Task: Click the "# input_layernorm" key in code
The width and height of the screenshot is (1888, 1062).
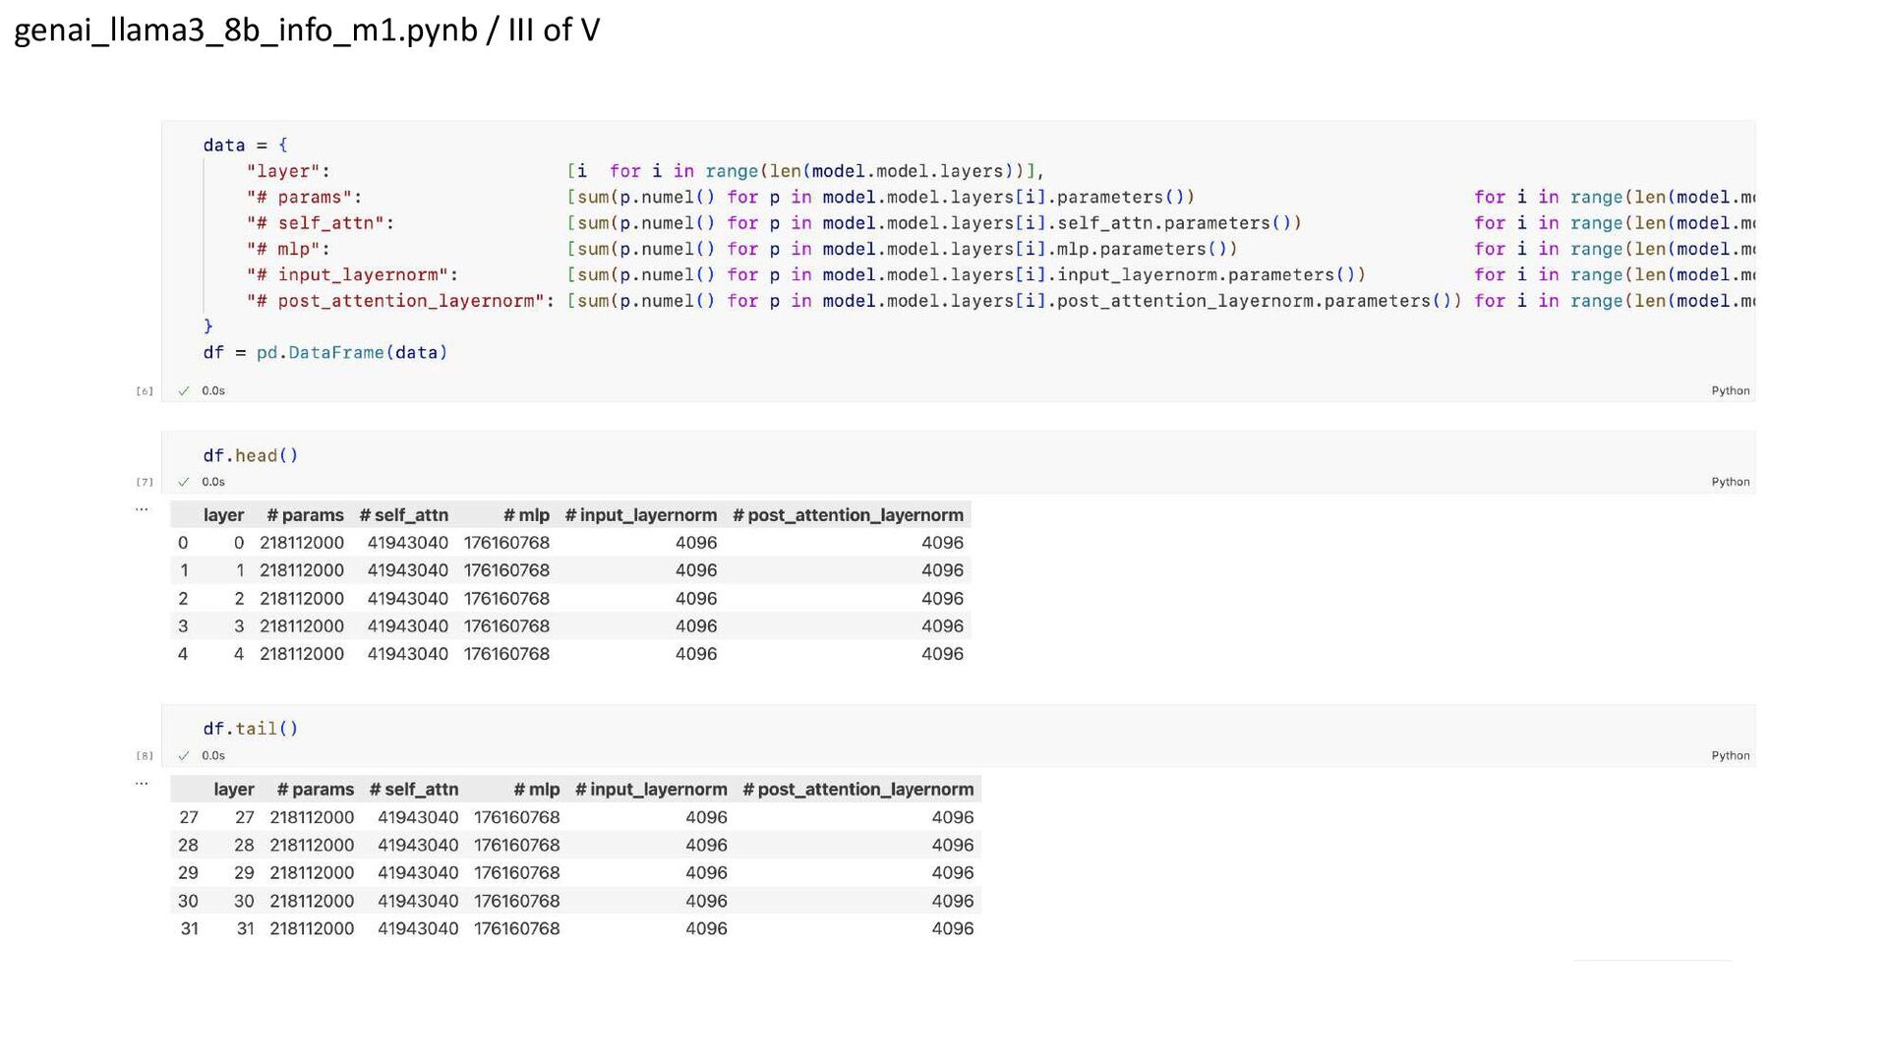Action: point(352,274)
